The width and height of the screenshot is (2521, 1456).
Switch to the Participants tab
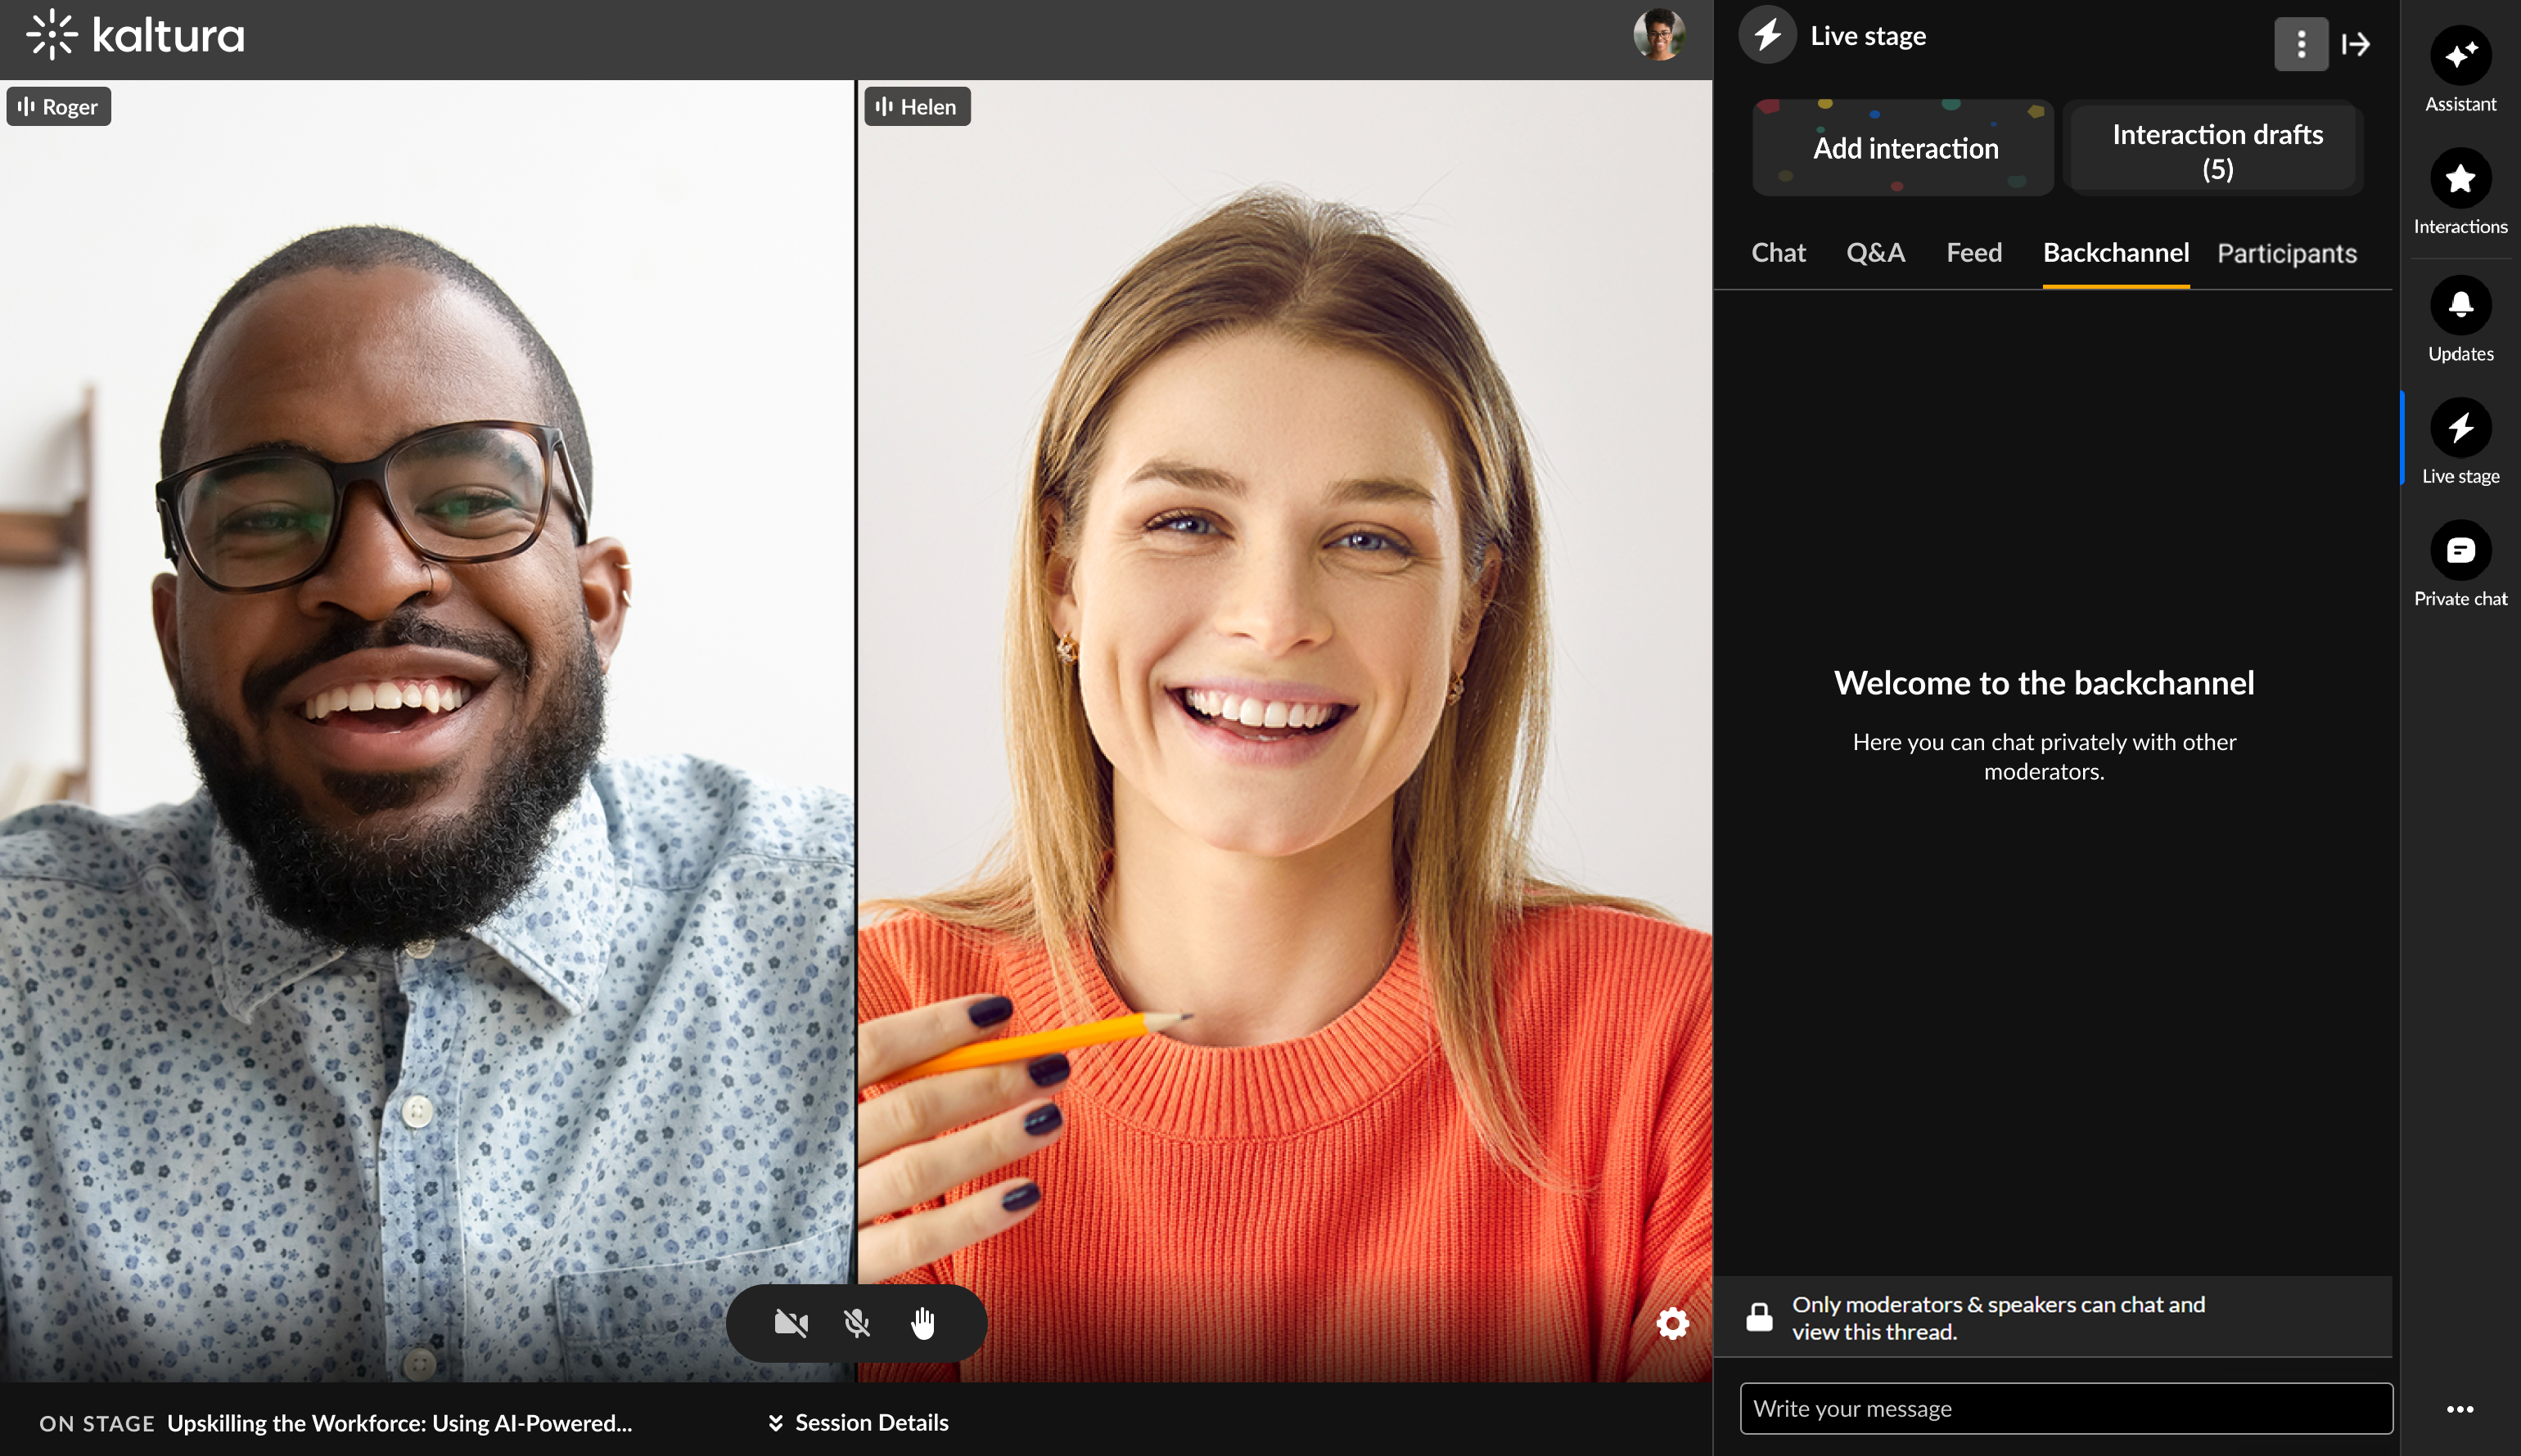[x=2286, y=253]
